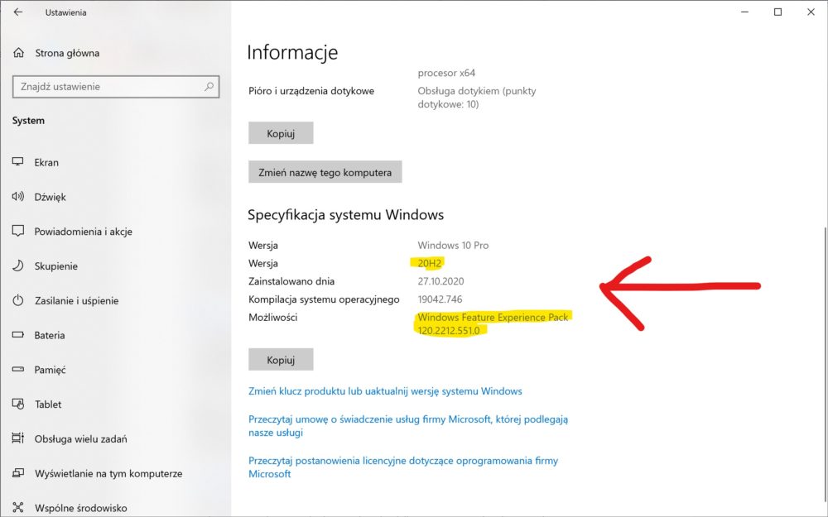Select the Ekran display icon
Screen dimensions: 828x517
[x=18, y=162]
